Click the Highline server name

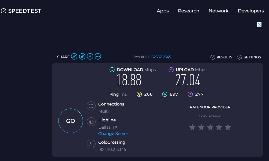click(x=107, y=120)
